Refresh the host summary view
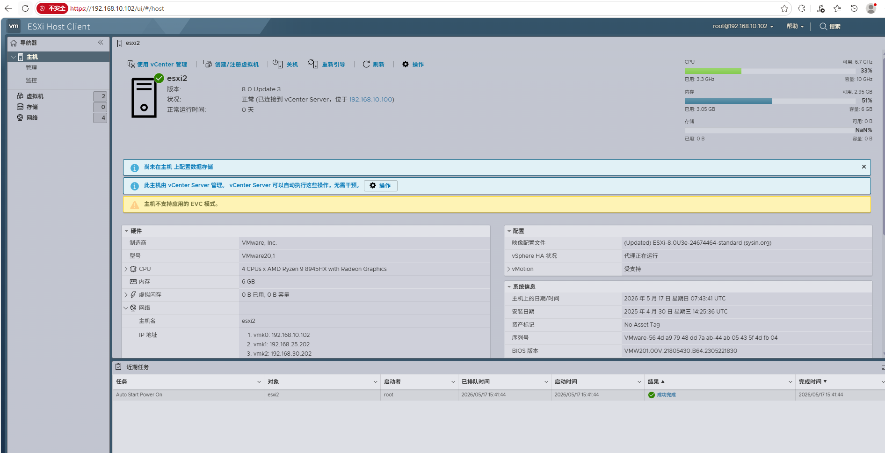Viewport: 885px width, 453px height. [374, 64]
